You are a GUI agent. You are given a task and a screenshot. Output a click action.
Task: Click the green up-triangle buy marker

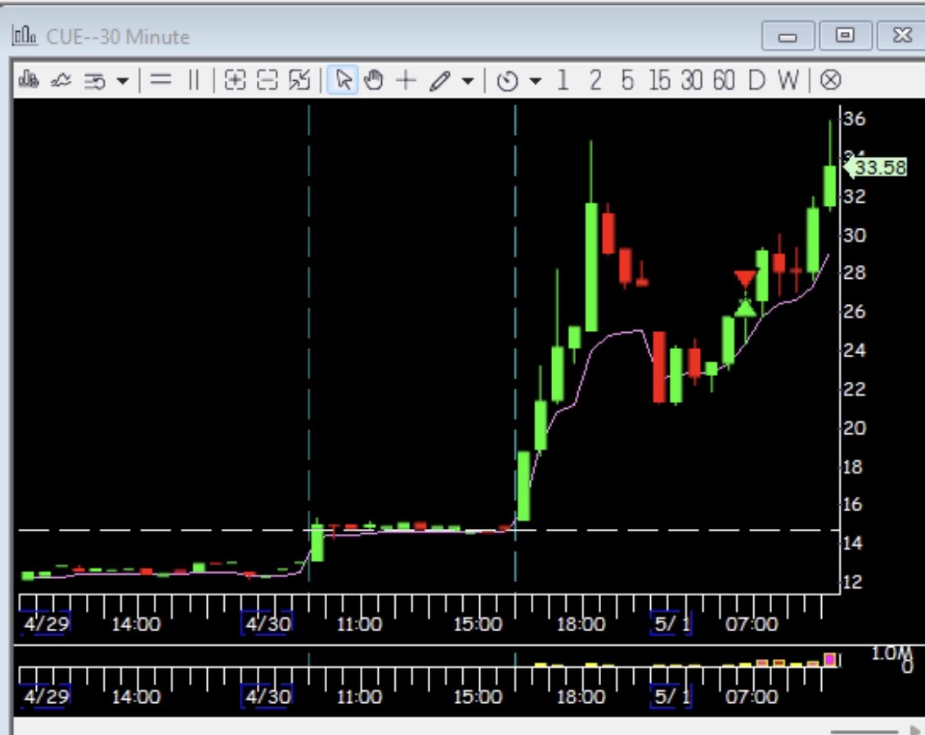745,307
